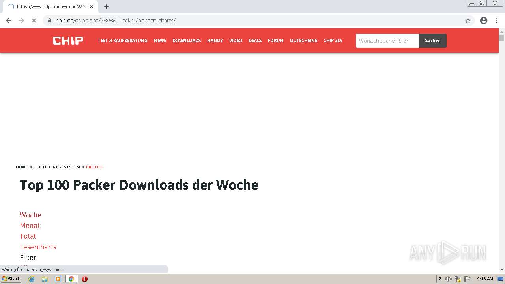Open Windows Explorer from the taskbar
The image size is (505, 284).
45,279
